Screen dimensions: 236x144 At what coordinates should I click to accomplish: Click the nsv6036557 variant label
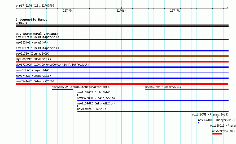click(x=224, y=131)
